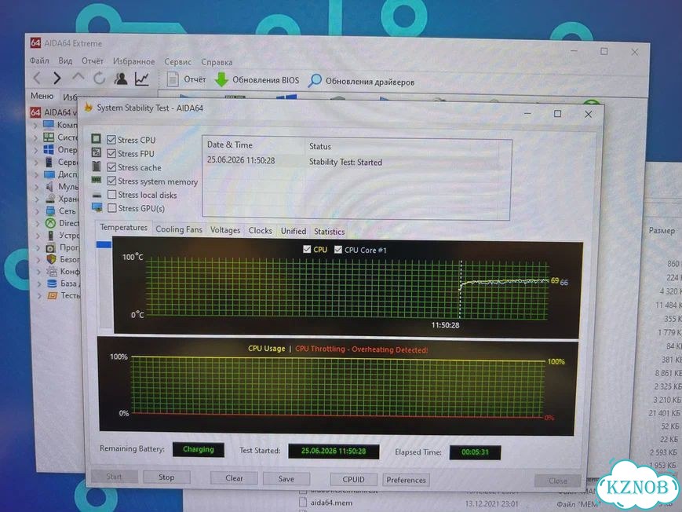Viewport: 682px width, 512px height.
Task: Uncheck the Stress system memory checkbox
Action: pyautogui.click(x=111, y=181)
